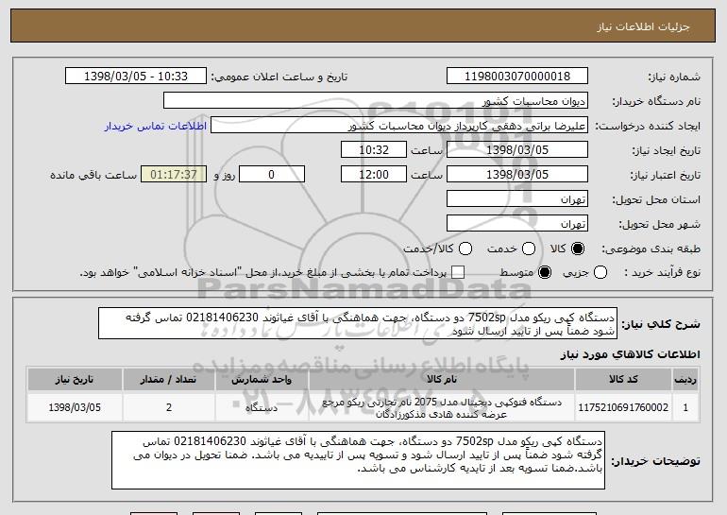Click the creation date field for تاریخ ایجاد نیاز
727x515 pixels.
pos(517,150)
